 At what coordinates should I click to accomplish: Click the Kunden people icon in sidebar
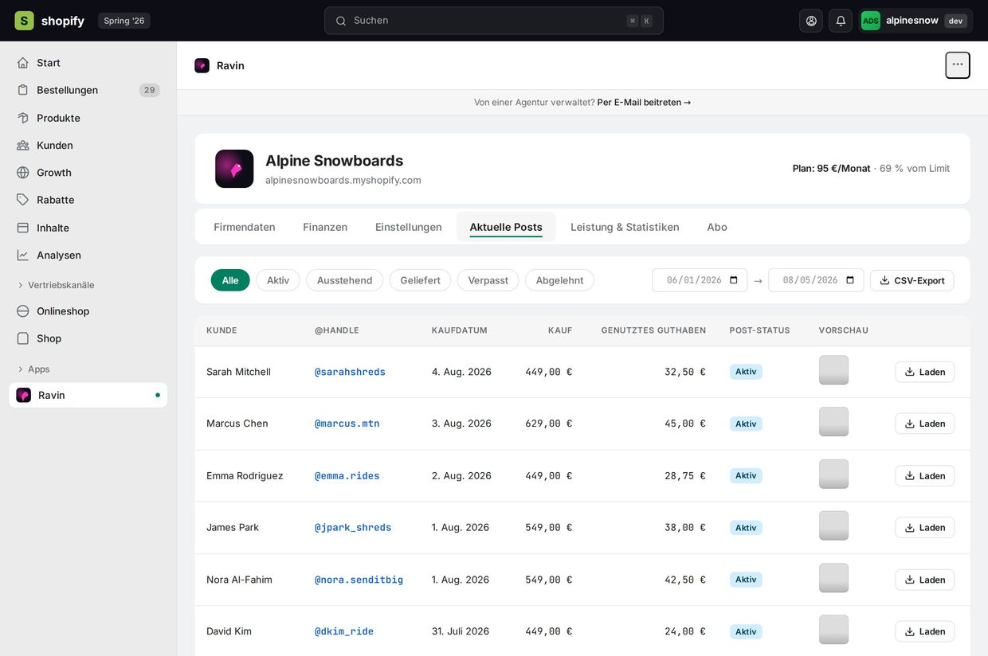(x=23, y=145)
